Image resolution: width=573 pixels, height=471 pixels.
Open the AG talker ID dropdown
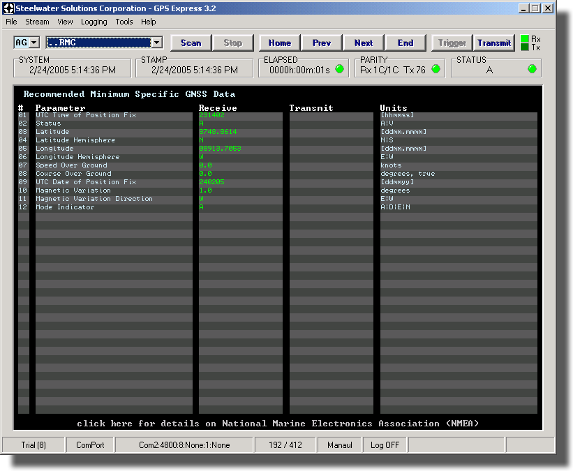coord(34,43)
